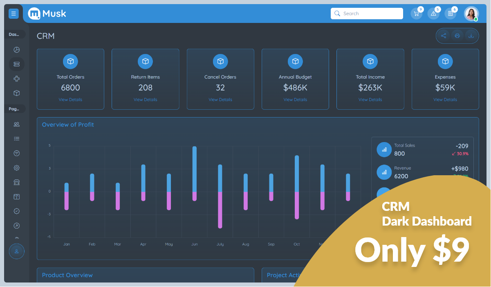The image size is (491, 287).
Task: Share the CRM dashboard
Action: [443, 36]
